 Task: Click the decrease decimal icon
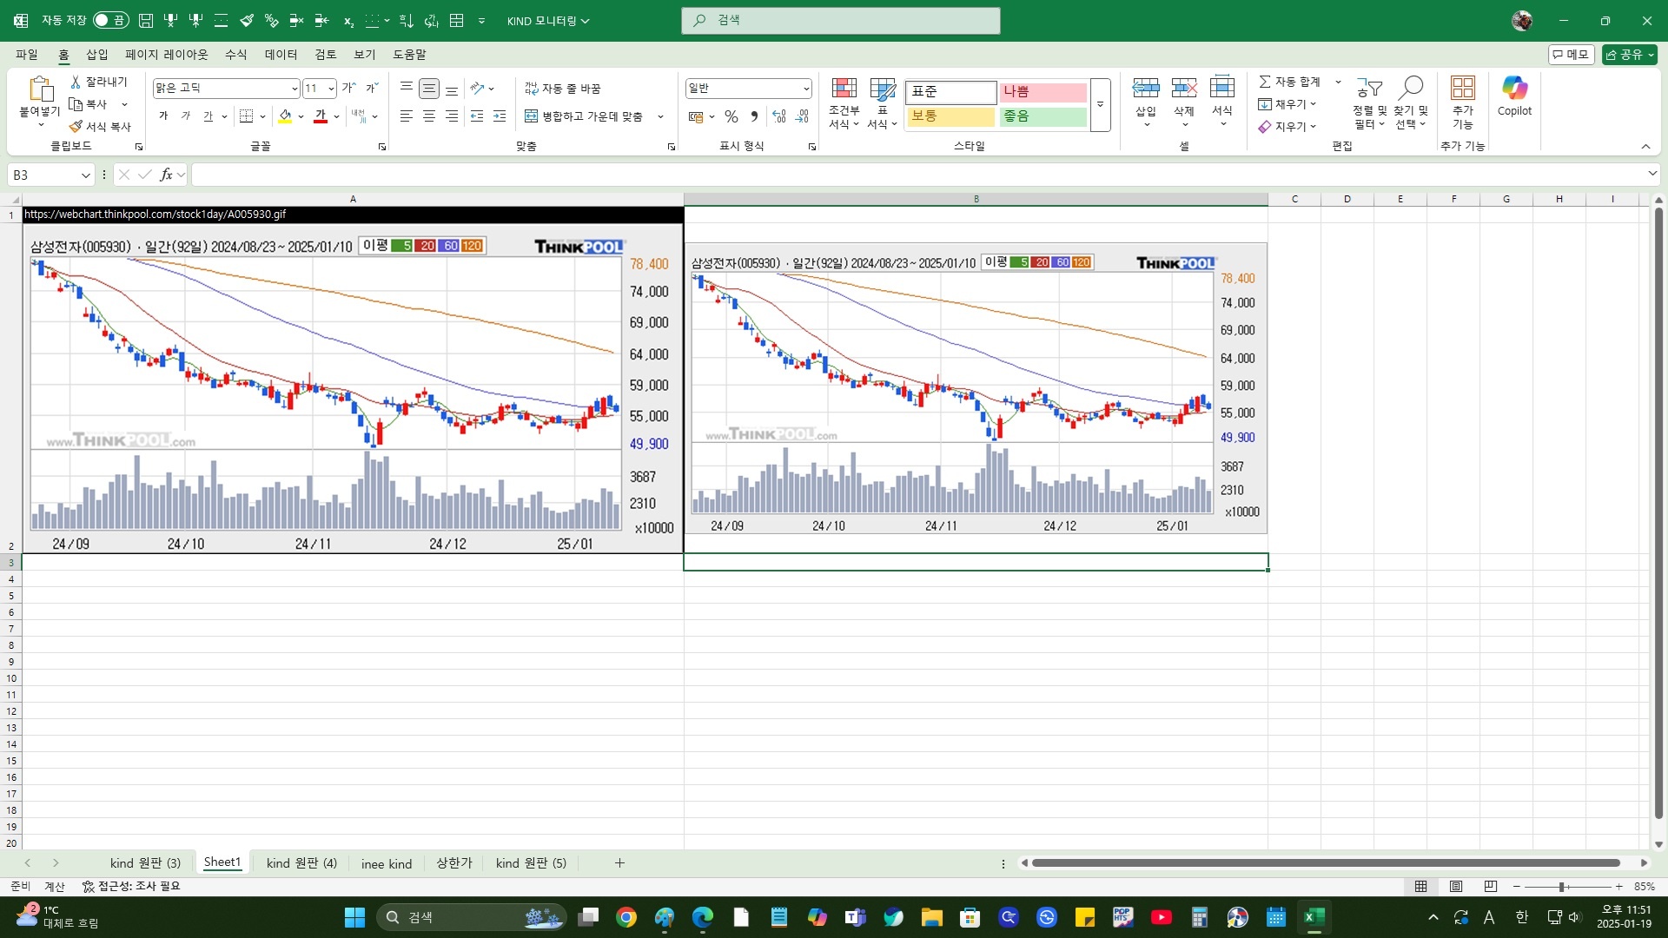(802, 116)
